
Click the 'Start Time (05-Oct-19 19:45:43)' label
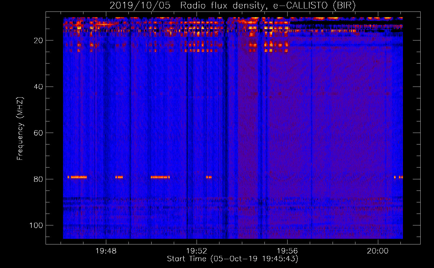click(233, 259)
